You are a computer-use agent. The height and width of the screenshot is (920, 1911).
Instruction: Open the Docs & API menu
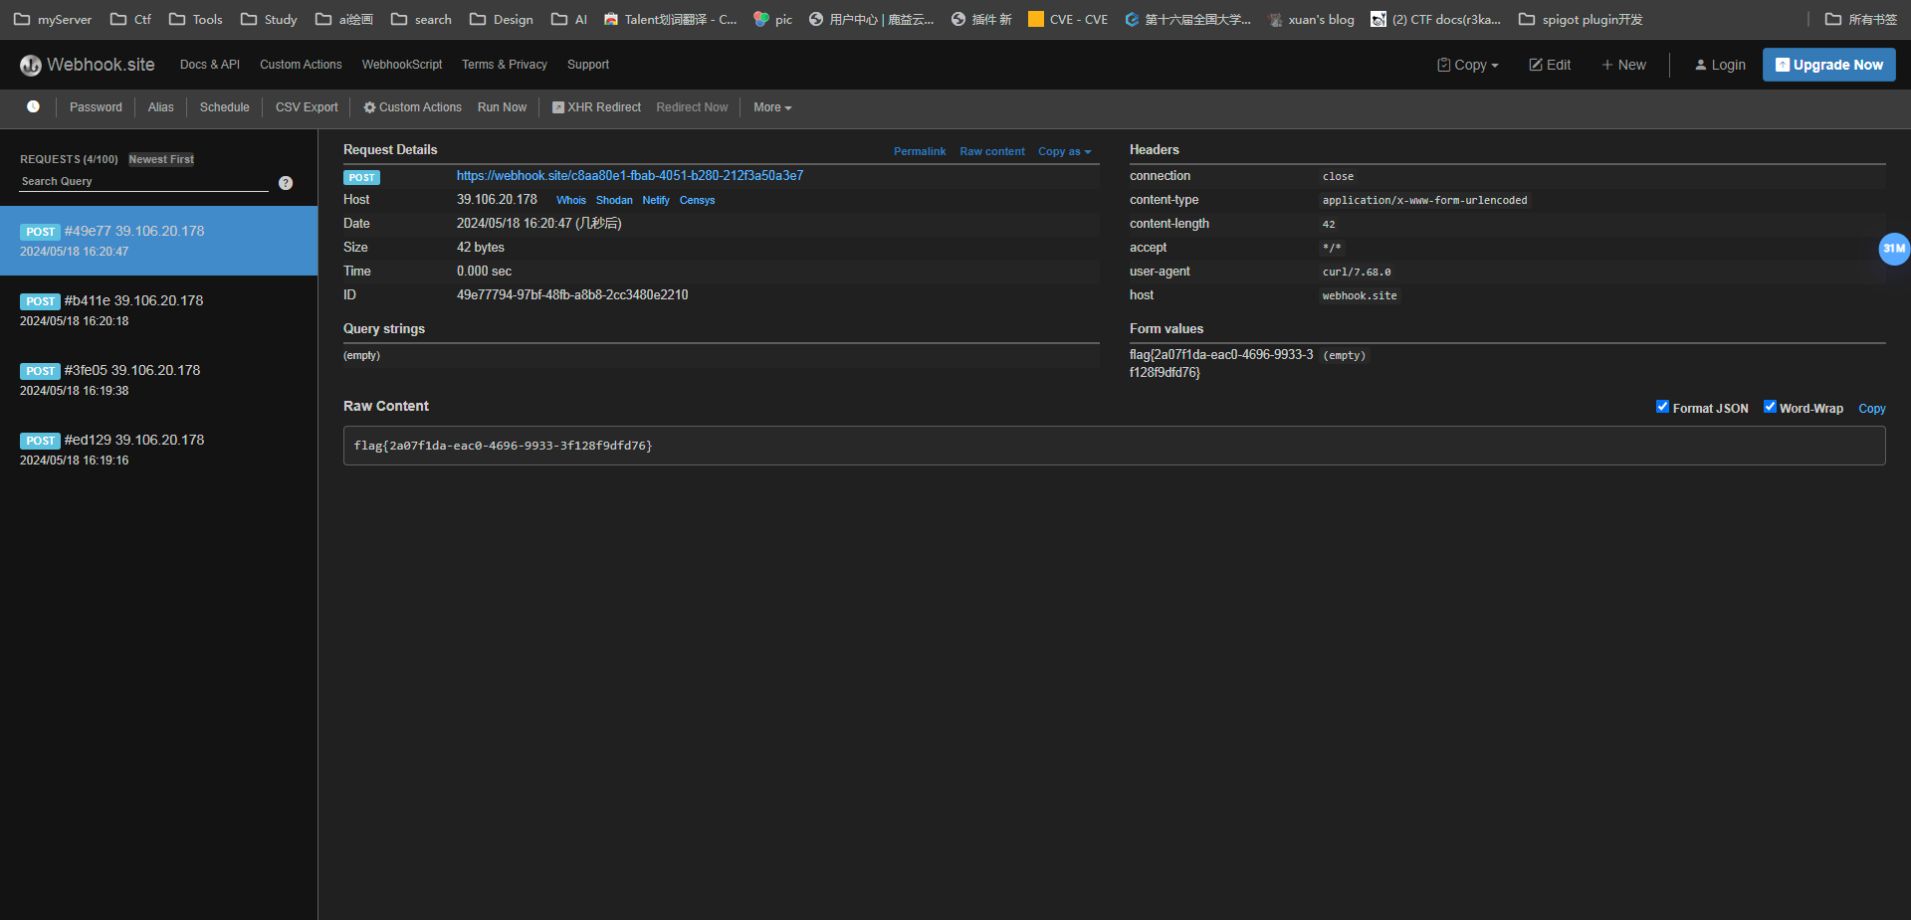[209, 65]
